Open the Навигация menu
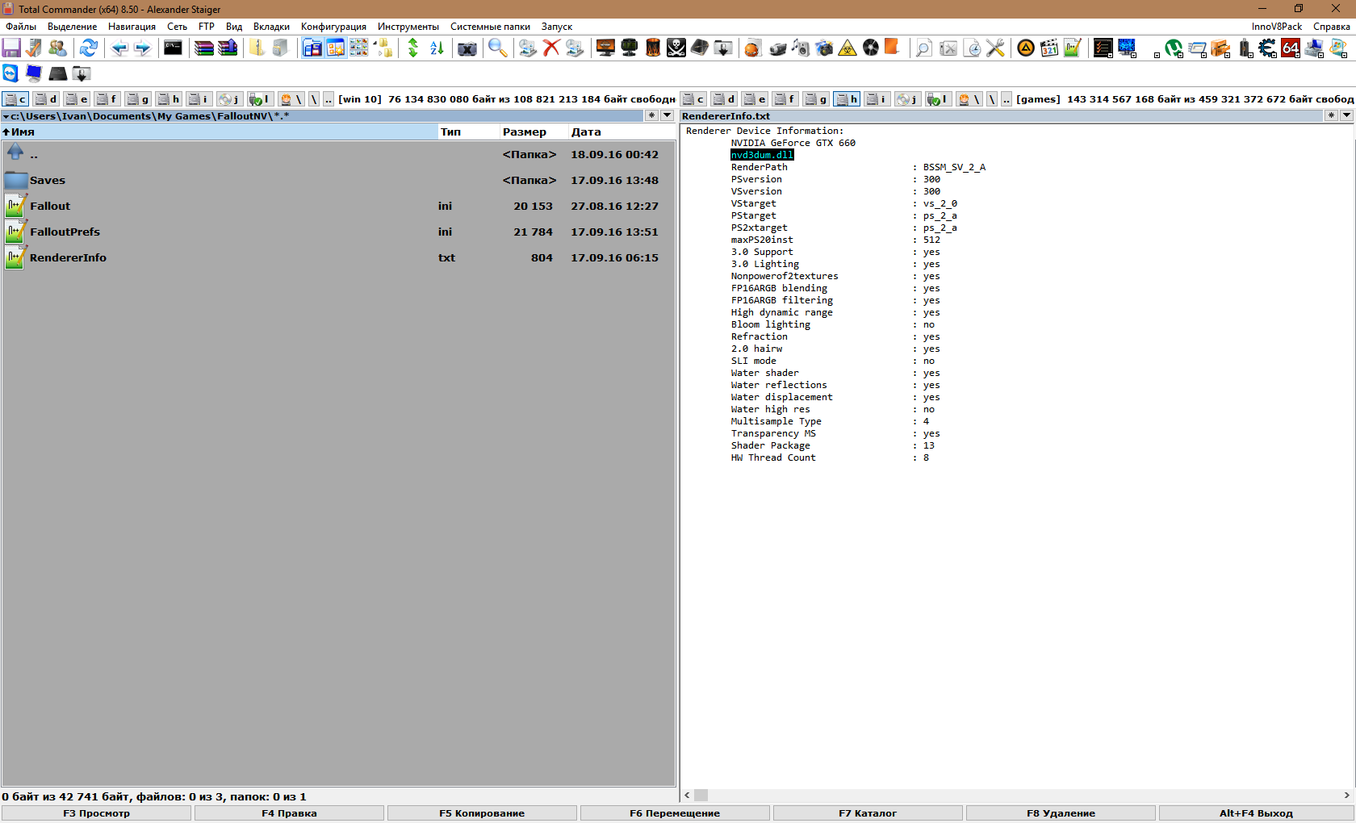Image resolution: width=1356 pixels, height=823 pixels. (132, 27)
